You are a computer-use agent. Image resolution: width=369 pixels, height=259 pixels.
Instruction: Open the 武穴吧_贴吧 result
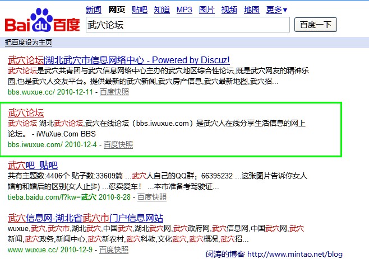coord(33,165)
